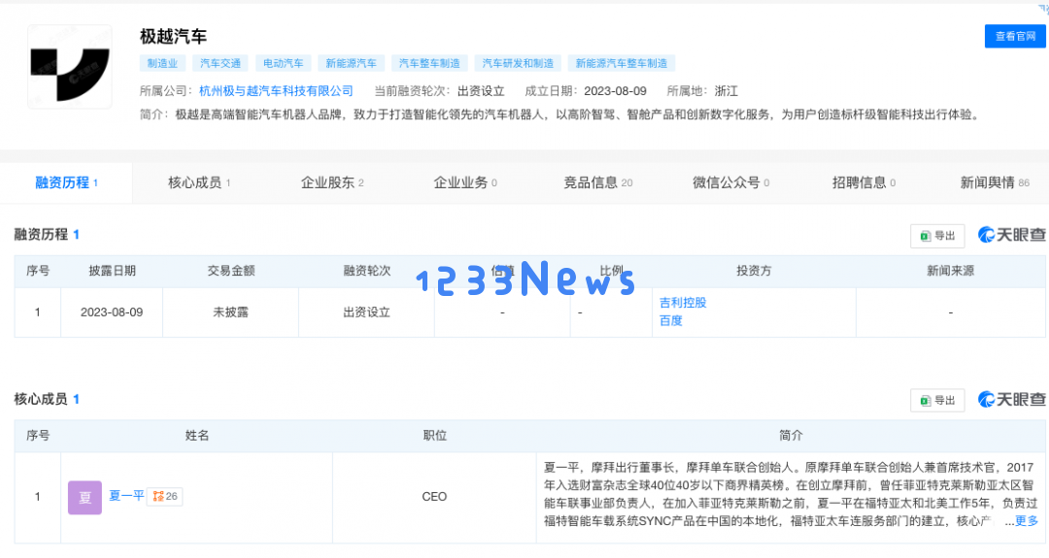Click 天眼查 logo beside 核心成员 export
The width and height of the screenshot is (1049, 558).
coord(1011,400)
